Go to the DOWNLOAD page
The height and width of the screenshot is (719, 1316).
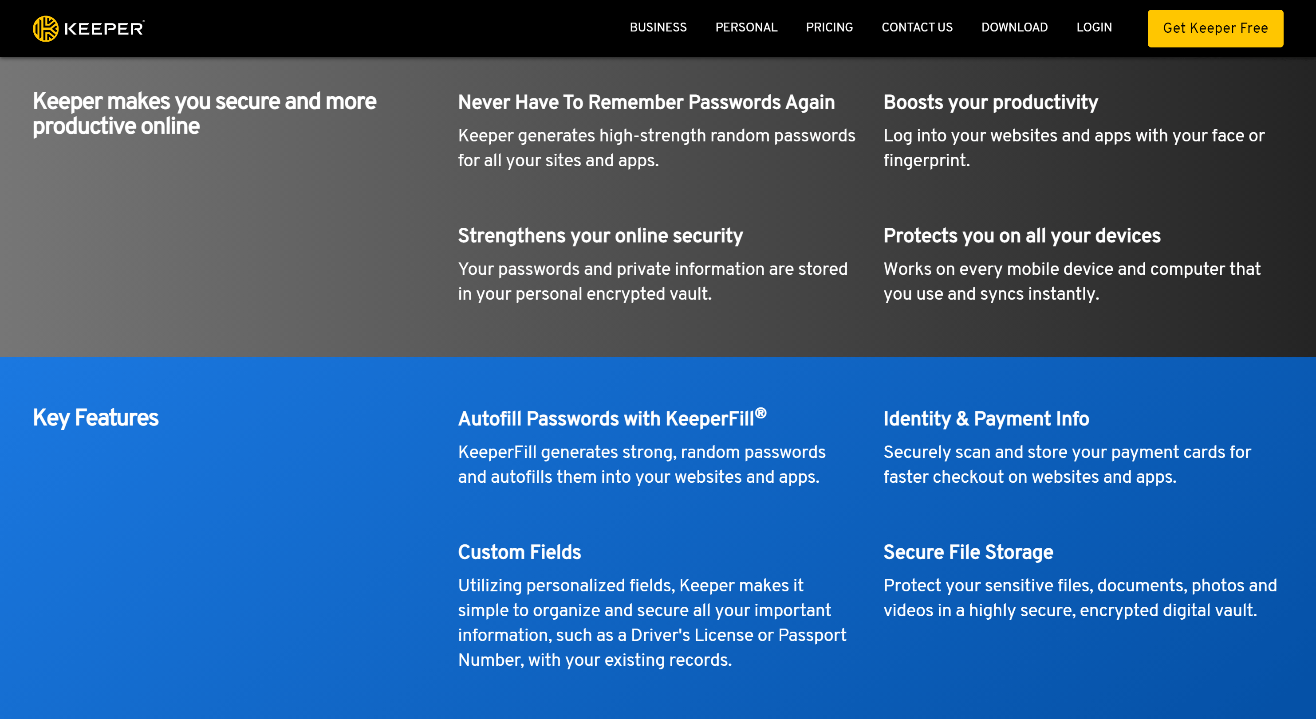coord(1015,27)
